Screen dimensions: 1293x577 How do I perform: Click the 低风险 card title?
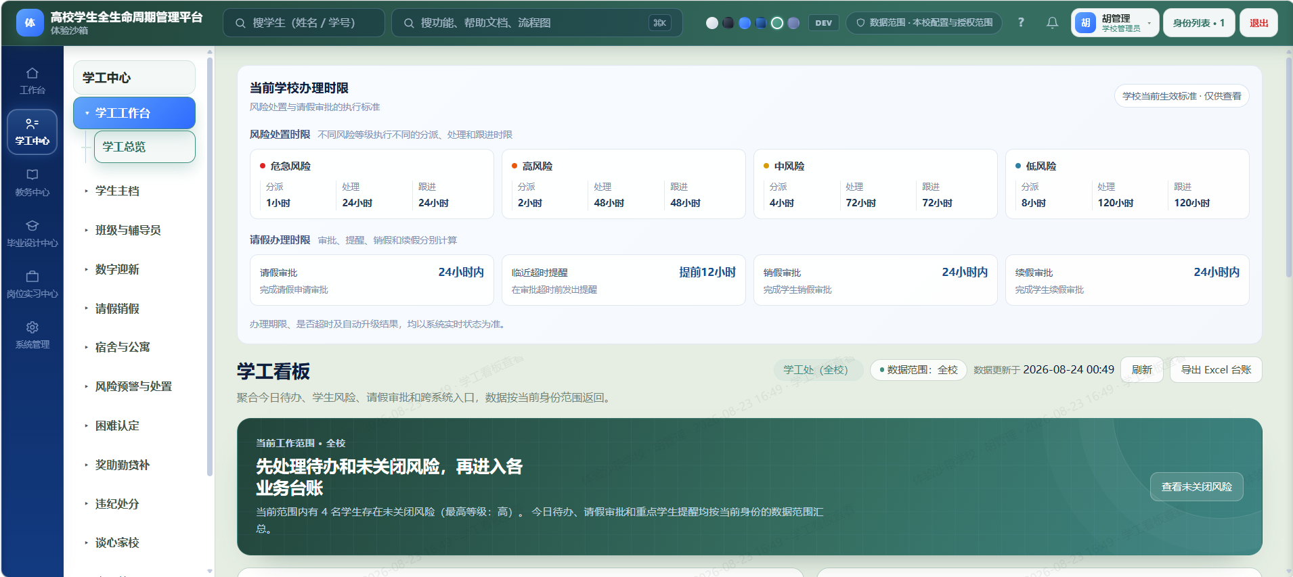click(1041, 166)
